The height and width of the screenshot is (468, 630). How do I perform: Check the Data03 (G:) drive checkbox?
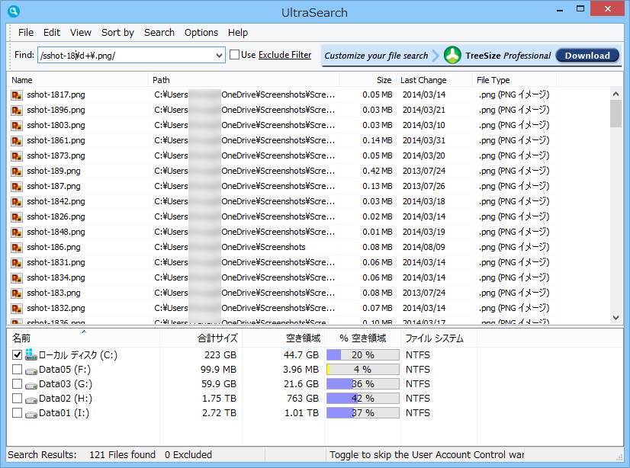tap(17, 383)
